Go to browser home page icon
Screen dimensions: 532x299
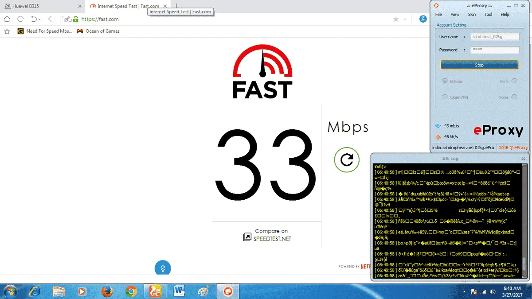(7, 19)
